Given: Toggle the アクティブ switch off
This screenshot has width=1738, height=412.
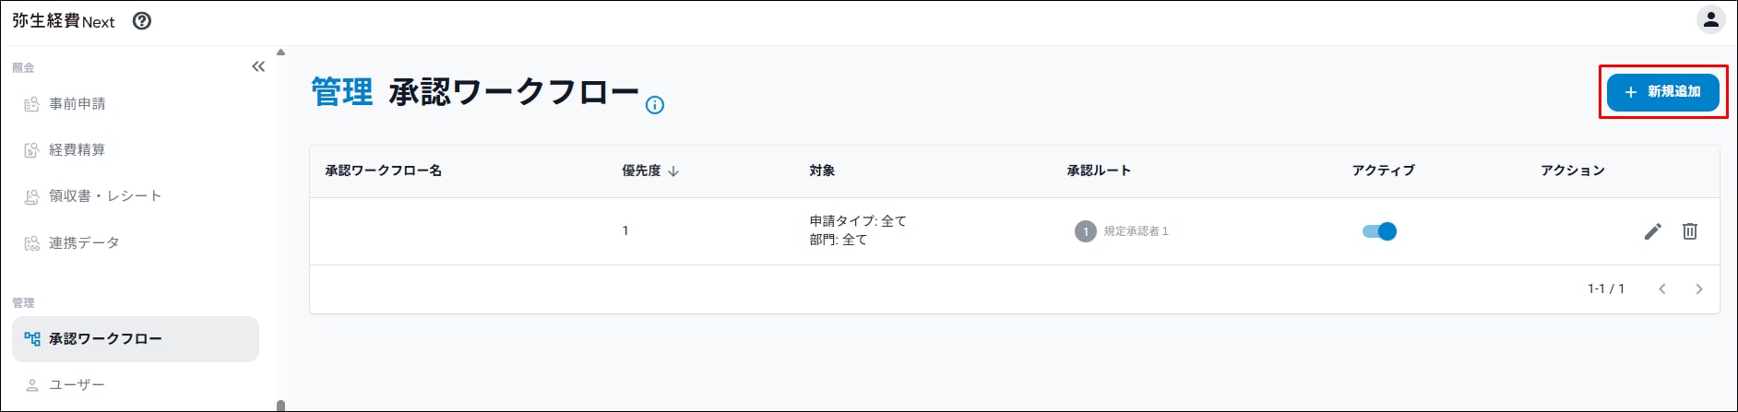Looking at the screenshot, I should click(x=1379, y=231).
